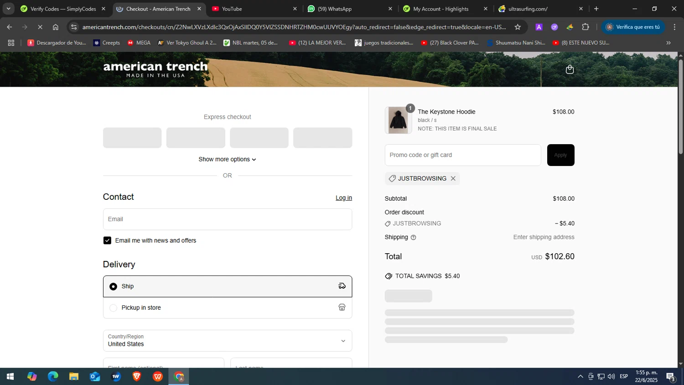Click the first express checkout button placeholder
Viewport: 684px width, 385px height.
coord(132,138)
